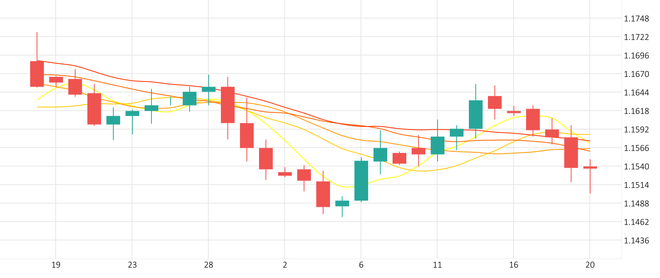Select date label 11 on time axis
This screenshot has width=660, height=278.
pyautogui.click(x=437, y=265)
